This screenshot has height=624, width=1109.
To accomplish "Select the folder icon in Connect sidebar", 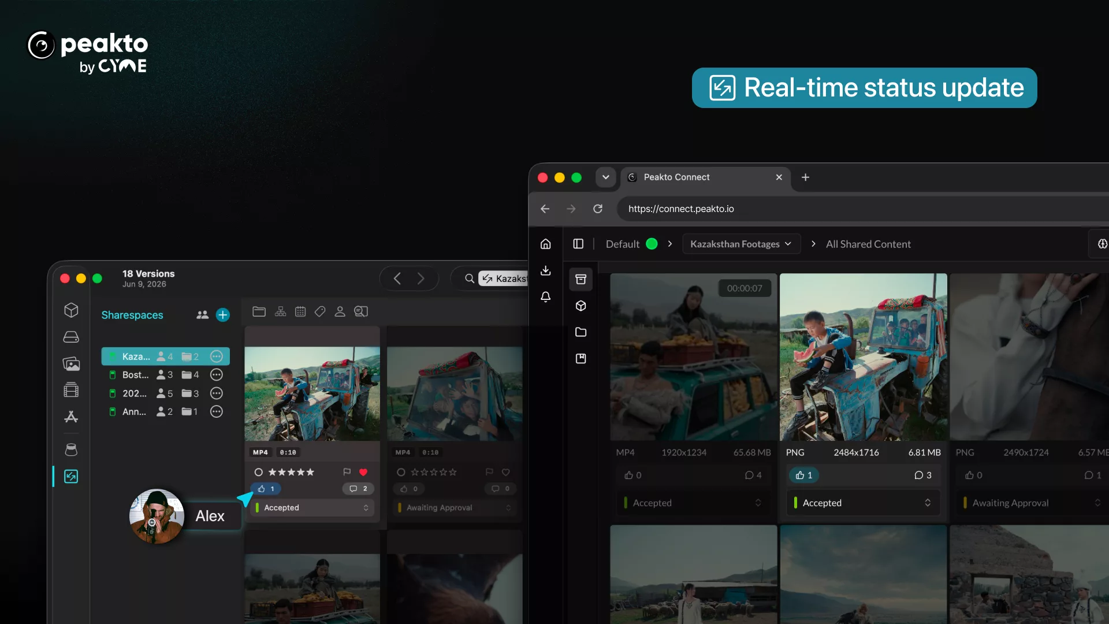I will (581, 332).
